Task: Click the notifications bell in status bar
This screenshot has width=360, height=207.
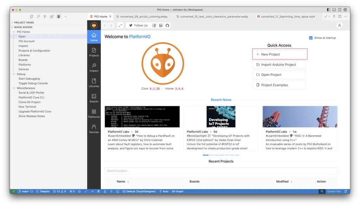Action: point(345,192)
